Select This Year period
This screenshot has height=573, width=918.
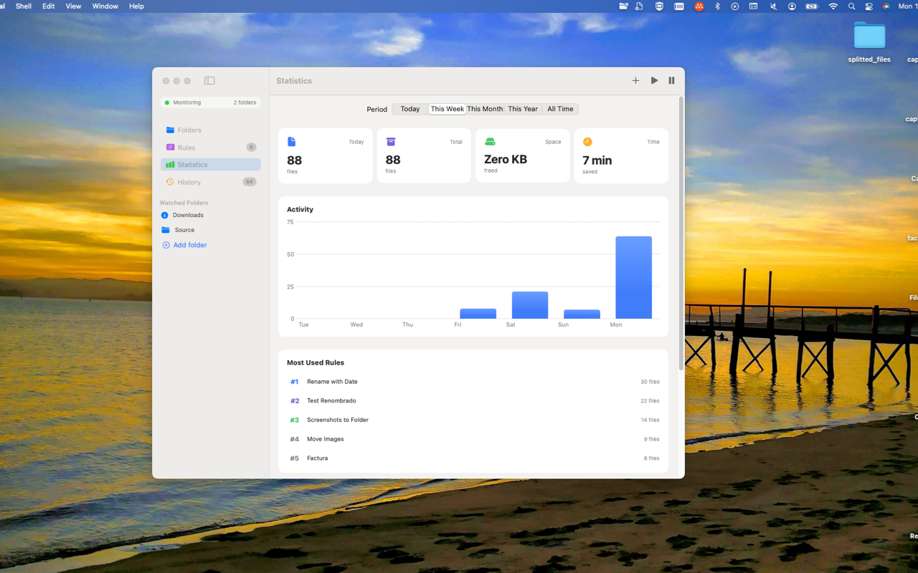523,109
